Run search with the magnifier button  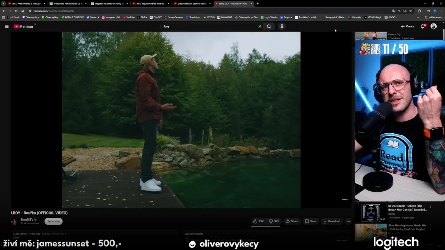(269, 26)
